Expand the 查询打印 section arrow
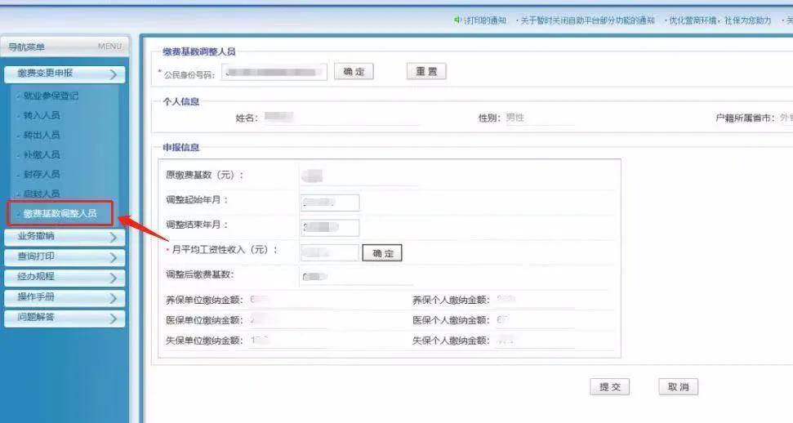 (113, 258)
